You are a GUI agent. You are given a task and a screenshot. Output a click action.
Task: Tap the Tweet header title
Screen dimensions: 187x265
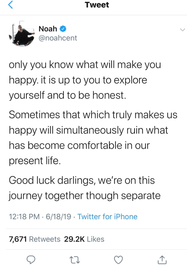[97, 5]
